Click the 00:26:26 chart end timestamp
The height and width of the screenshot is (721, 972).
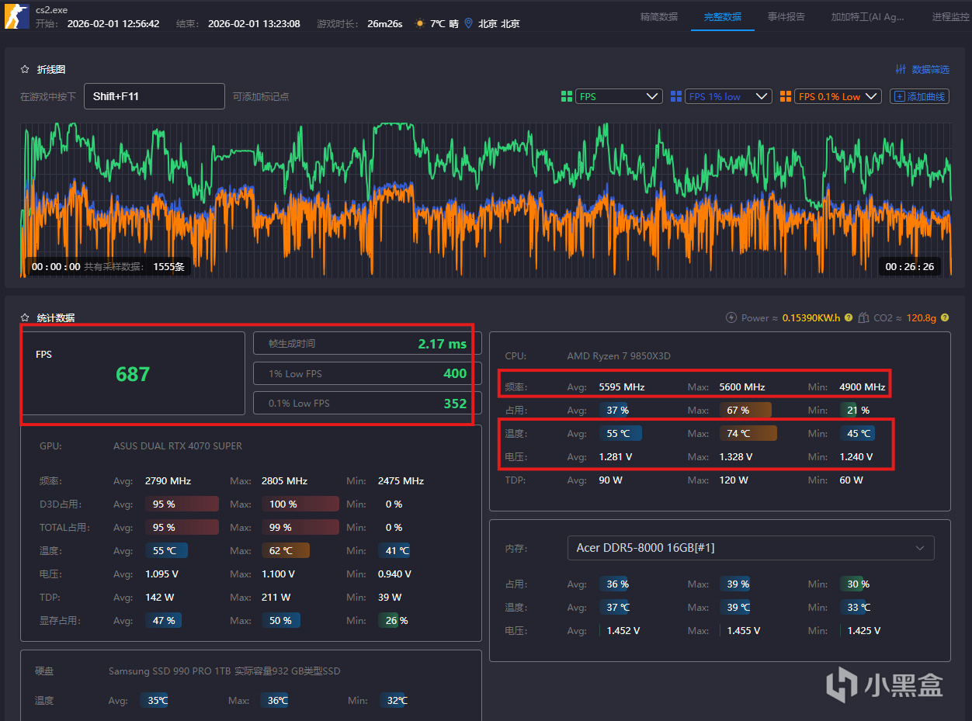(910, 266)
